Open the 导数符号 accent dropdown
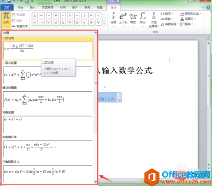 point(170,24)
